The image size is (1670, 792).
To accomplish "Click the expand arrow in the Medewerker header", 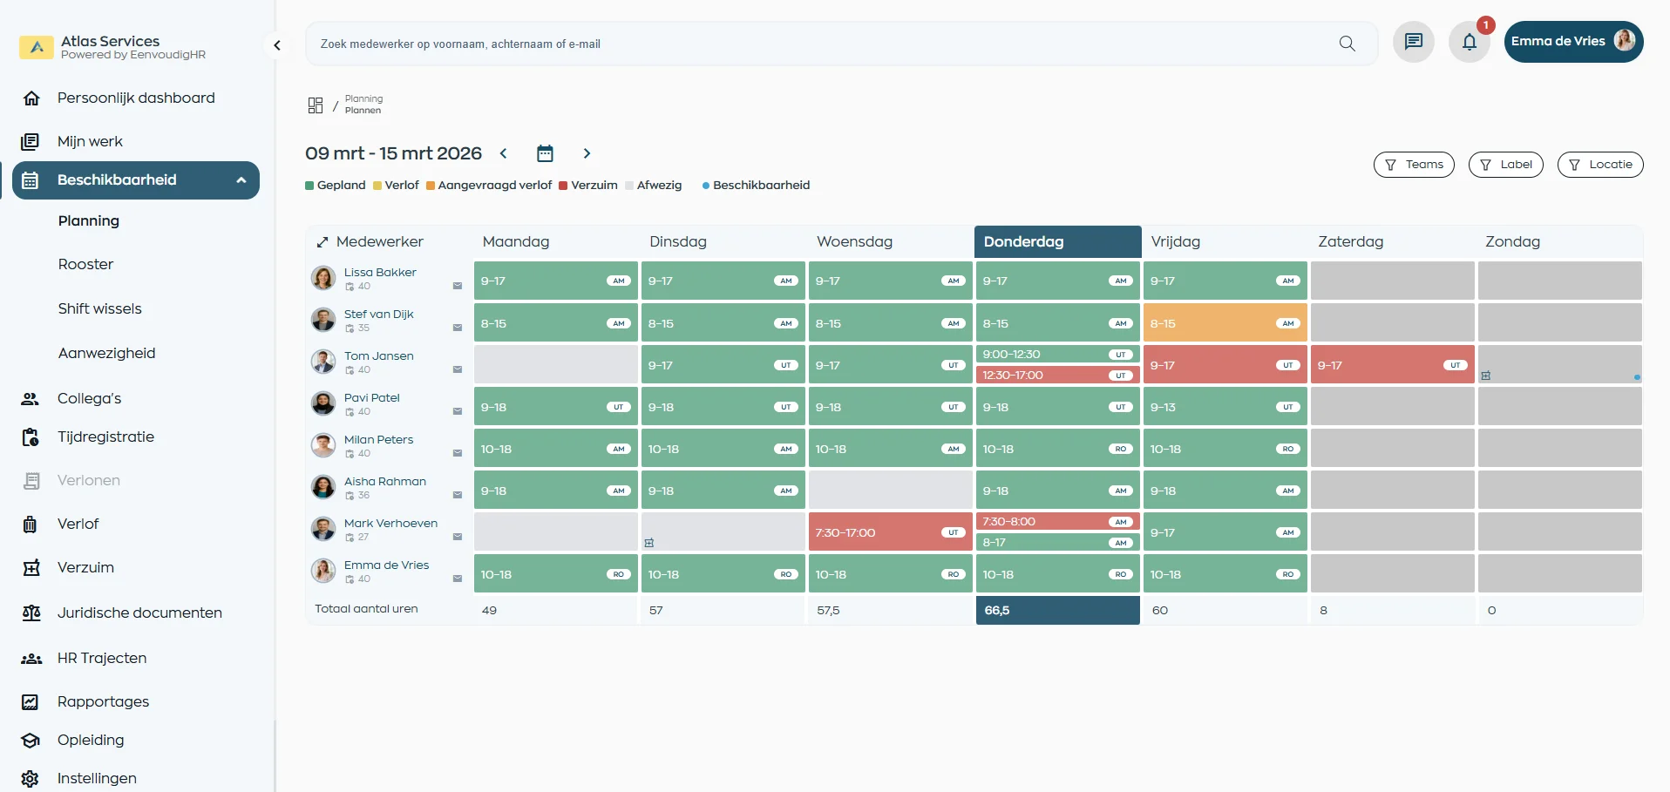I will tap(322, 241).
